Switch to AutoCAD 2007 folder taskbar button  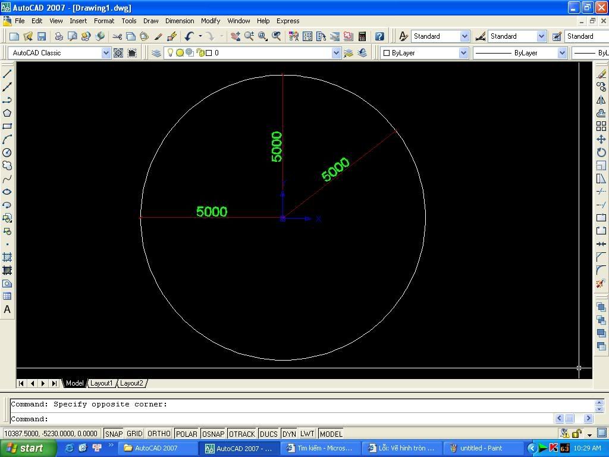click(x=158, y=448)
